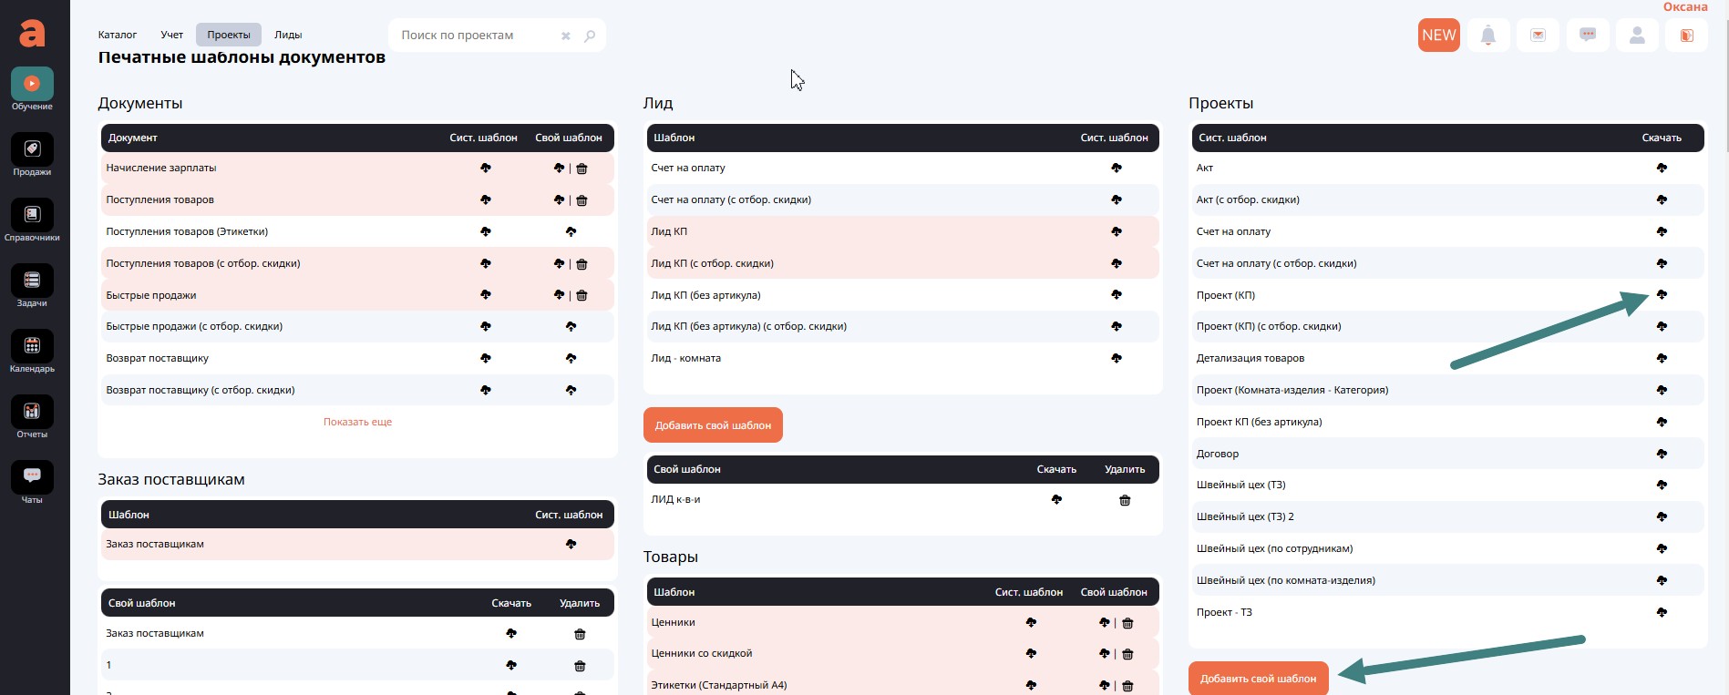Image resolution: width=1729 pixels, height=695 pixels.
Task: Open the Календарь sidebar icon
Action: coord(32,347)
